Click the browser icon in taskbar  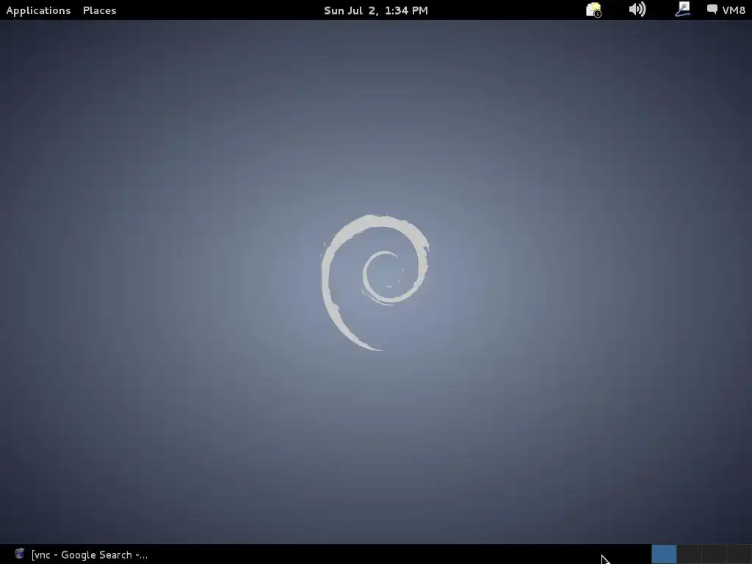pos(20,554)
